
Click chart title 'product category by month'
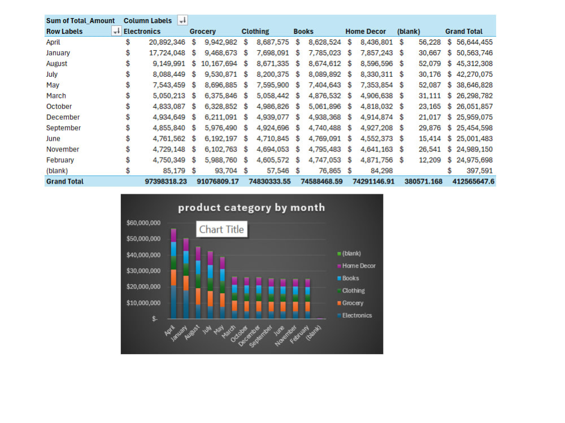click(251, 207)
